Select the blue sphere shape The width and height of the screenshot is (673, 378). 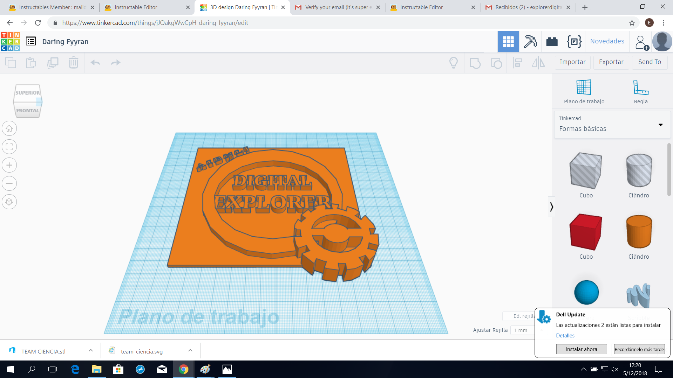coord(586,292)
